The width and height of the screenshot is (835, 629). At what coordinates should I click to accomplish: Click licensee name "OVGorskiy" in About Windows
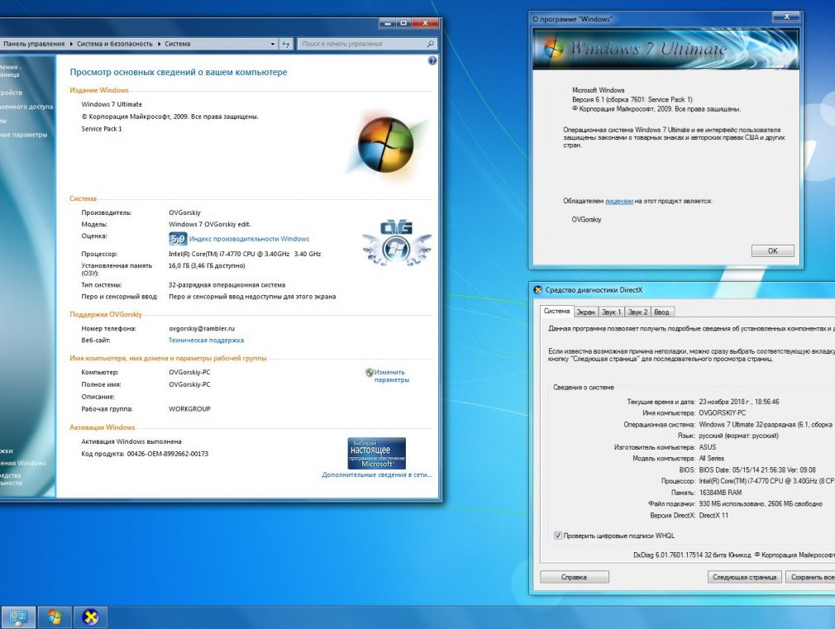[x=586, y=219]
